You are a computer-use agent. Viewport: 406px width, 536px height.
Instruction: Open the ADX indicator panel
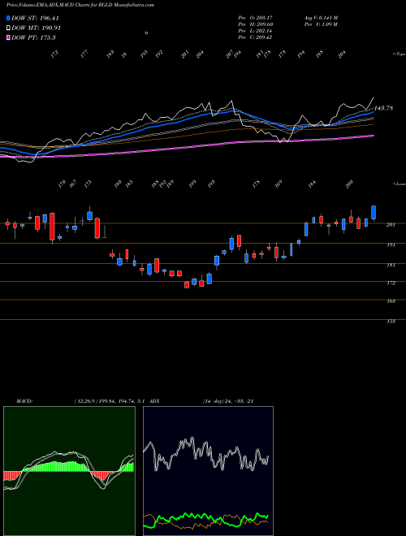[x=208, y=471]
